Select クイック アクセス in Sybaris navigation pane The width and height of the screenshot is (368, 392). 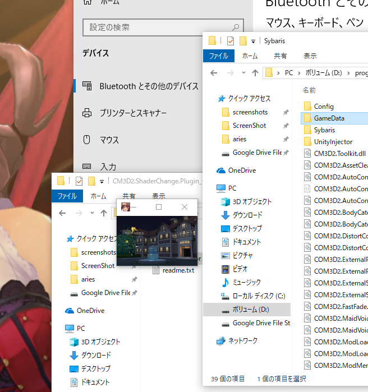tap(249, 99)
